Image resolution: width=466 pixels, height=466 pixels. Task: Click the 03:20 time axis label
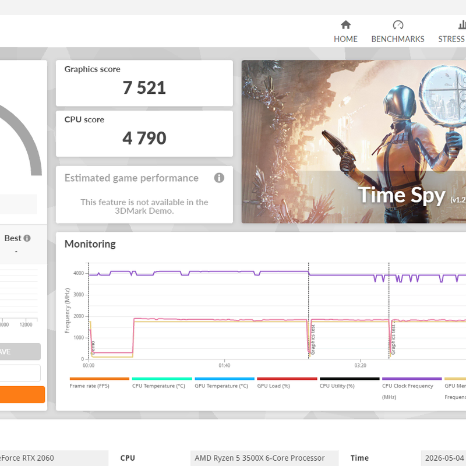click(360, 365)
